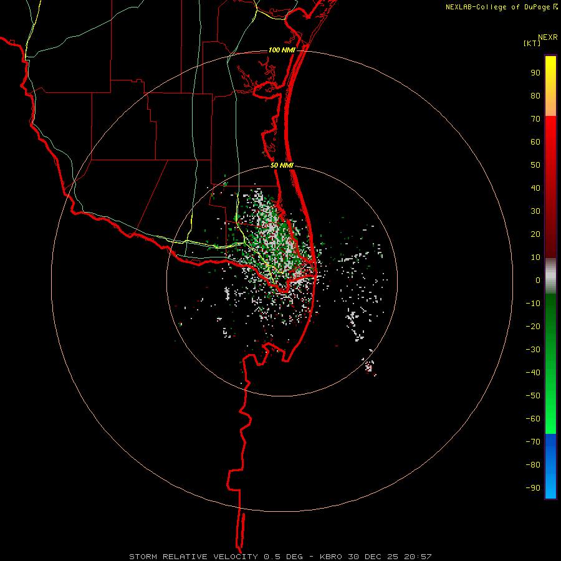Image resolution: width=561 pixels, height=561 pixels.
Task: Click the -30 knot legend value
Action: click(x=533, y=350)
